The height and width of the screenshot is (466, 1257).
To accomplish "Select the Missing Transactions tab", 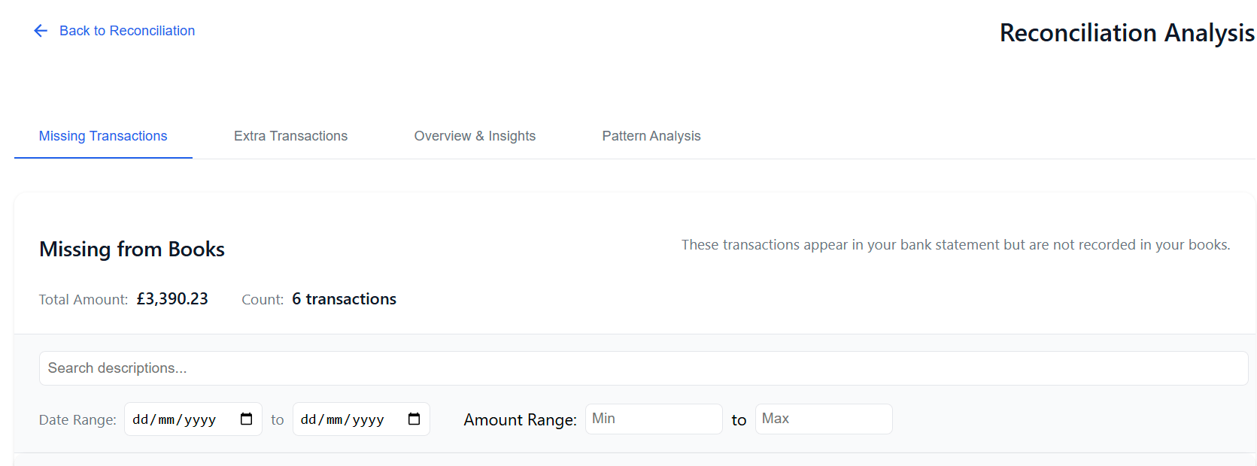I will (103, 136).
